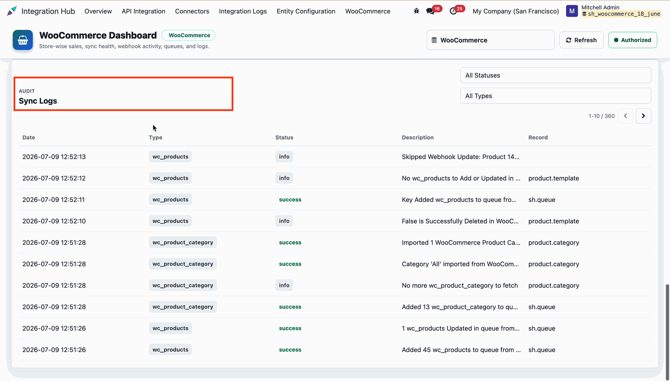
Task: Click success status in 12:52:11 row
Action: pyautogui.click(x=290, y=200)
